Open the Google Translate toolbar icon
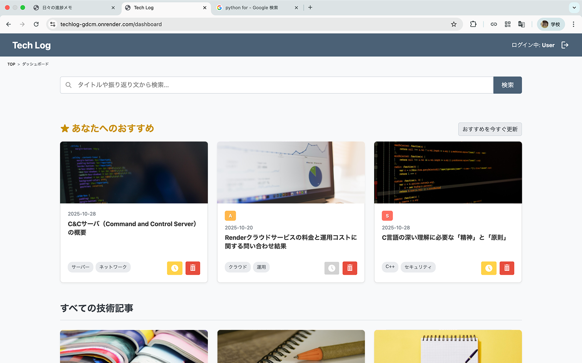582x363 pixels. [x=522, y=24]
